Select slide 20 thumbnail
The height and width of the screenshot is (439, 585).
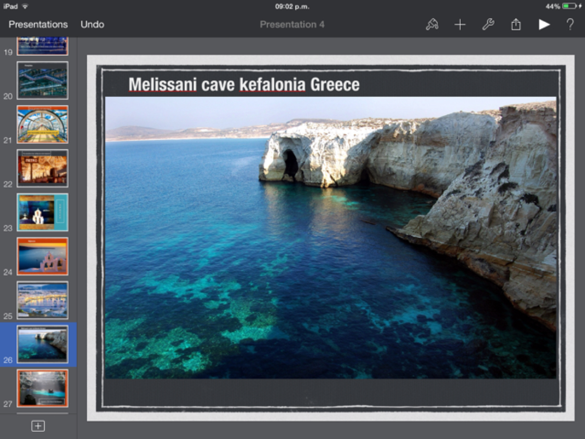tap(42, 80)
